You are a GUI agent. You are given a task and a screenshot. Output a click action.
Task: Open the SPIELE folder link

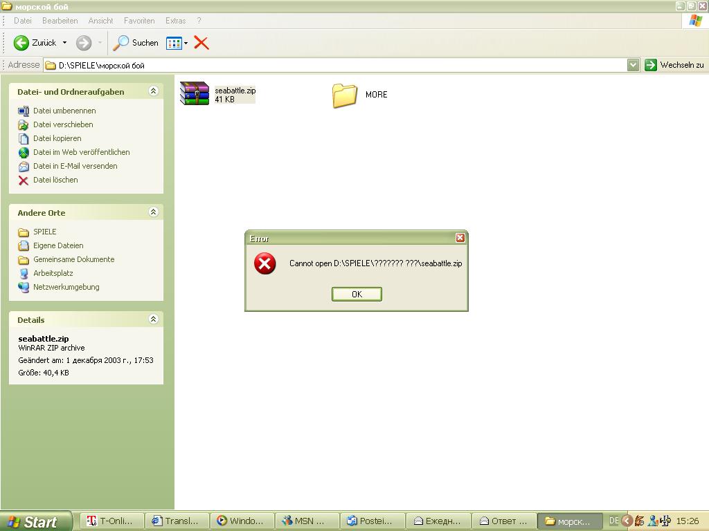45,232
